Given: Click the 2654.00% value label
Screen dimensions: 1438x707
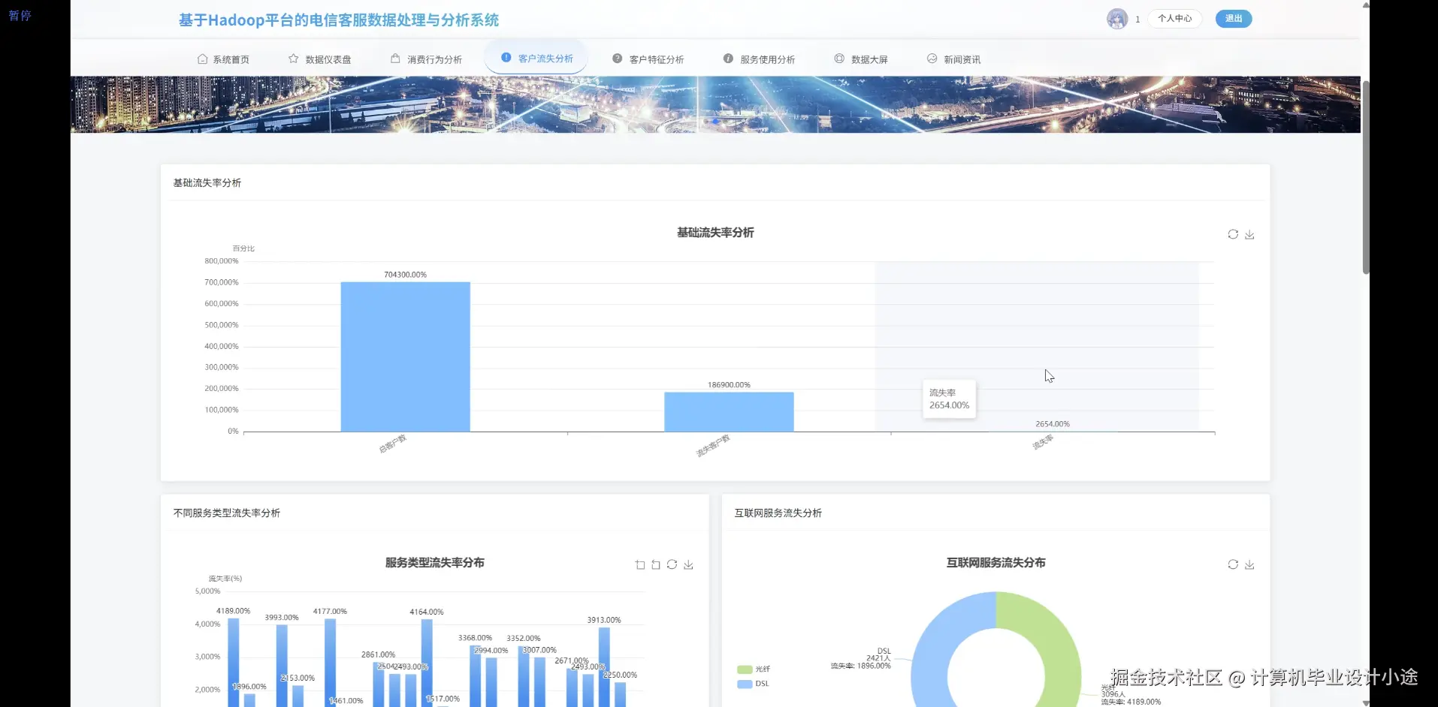Looking at the screenshot, I should pos(1053,424).
